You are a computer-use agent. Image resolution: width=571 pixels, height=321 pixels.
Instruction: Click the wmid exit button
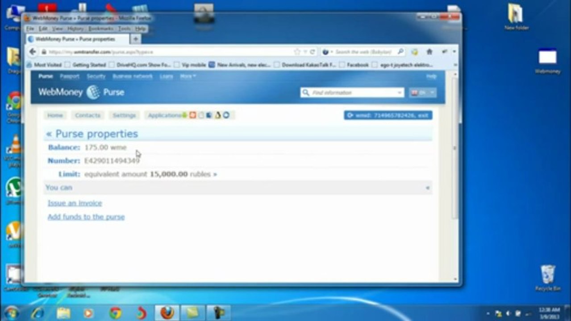[x=388, y=115]
